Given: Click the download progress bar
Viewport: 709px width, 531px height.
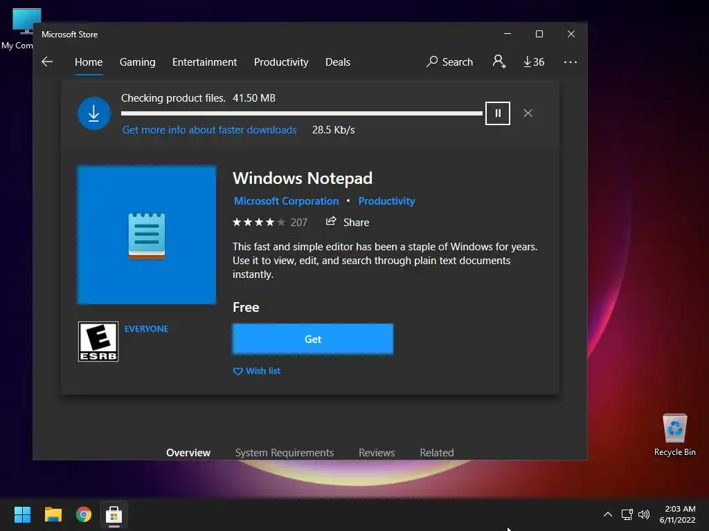Looking at the screenshot, I should 302,113.
